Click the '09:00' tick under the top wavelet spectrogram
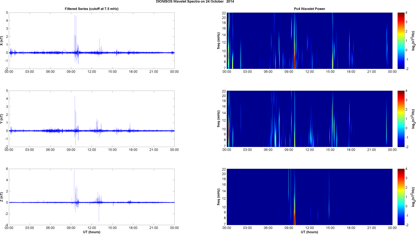416x234 pixels. pos(289,72)
